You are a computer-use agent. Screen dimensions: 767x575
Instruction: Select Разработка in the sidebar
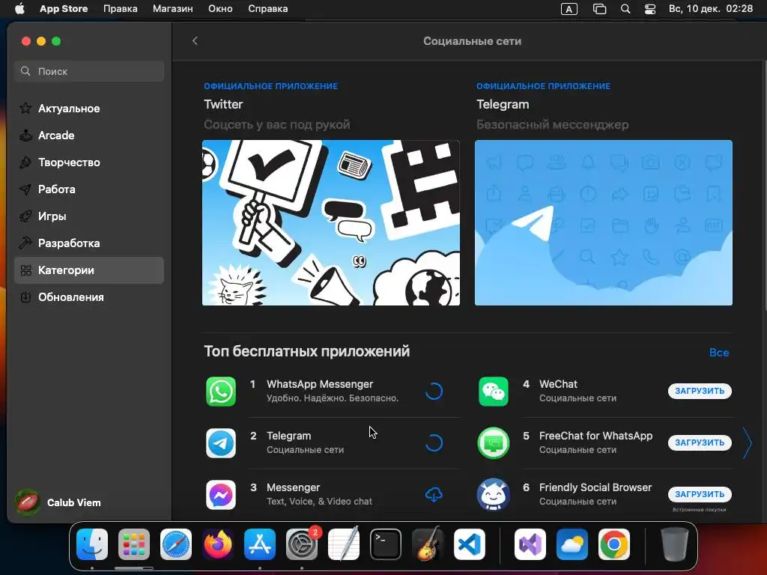click(89, 243)
